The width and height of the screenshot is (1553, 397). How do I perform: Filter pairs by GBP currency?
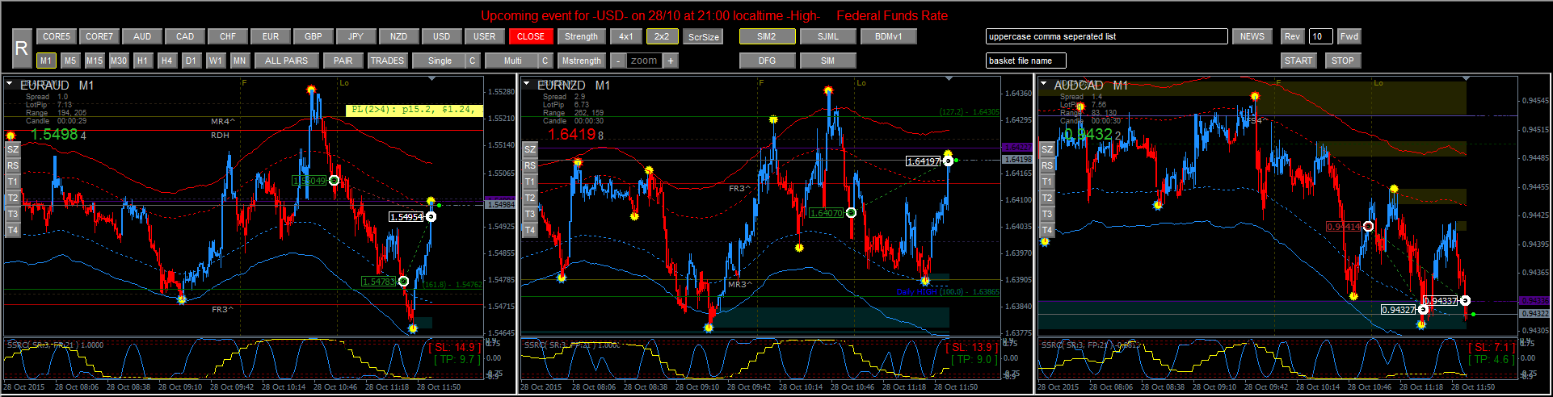(314, 36)
